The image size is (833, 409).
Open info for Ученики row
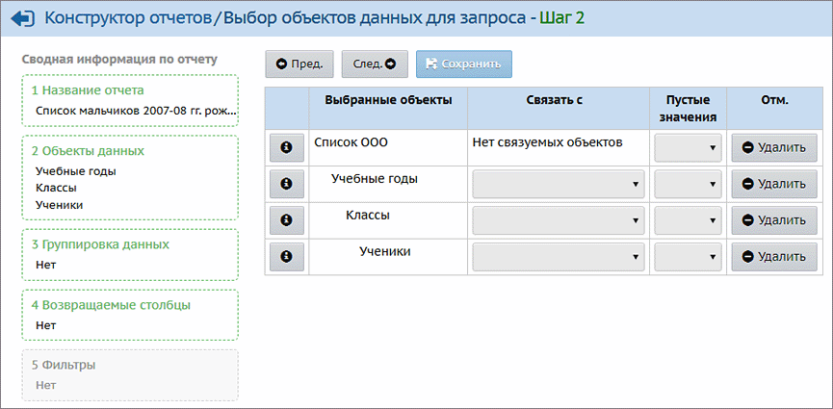click(x=287, y=257)
